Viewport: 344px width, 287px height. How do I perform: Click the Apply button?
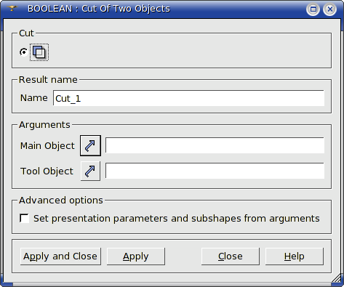[x=136, y=256]
